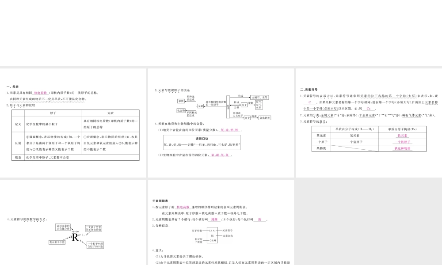This screenshot has width=442, height=265.
Task: Click the 13 Al element cell box
Action: 212,235
